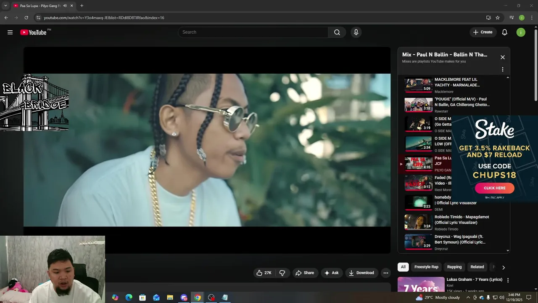Open the Chrome tab search dropdown
Image resolution: width=538 pixels, height=303 pixels.
click(5, 6)
